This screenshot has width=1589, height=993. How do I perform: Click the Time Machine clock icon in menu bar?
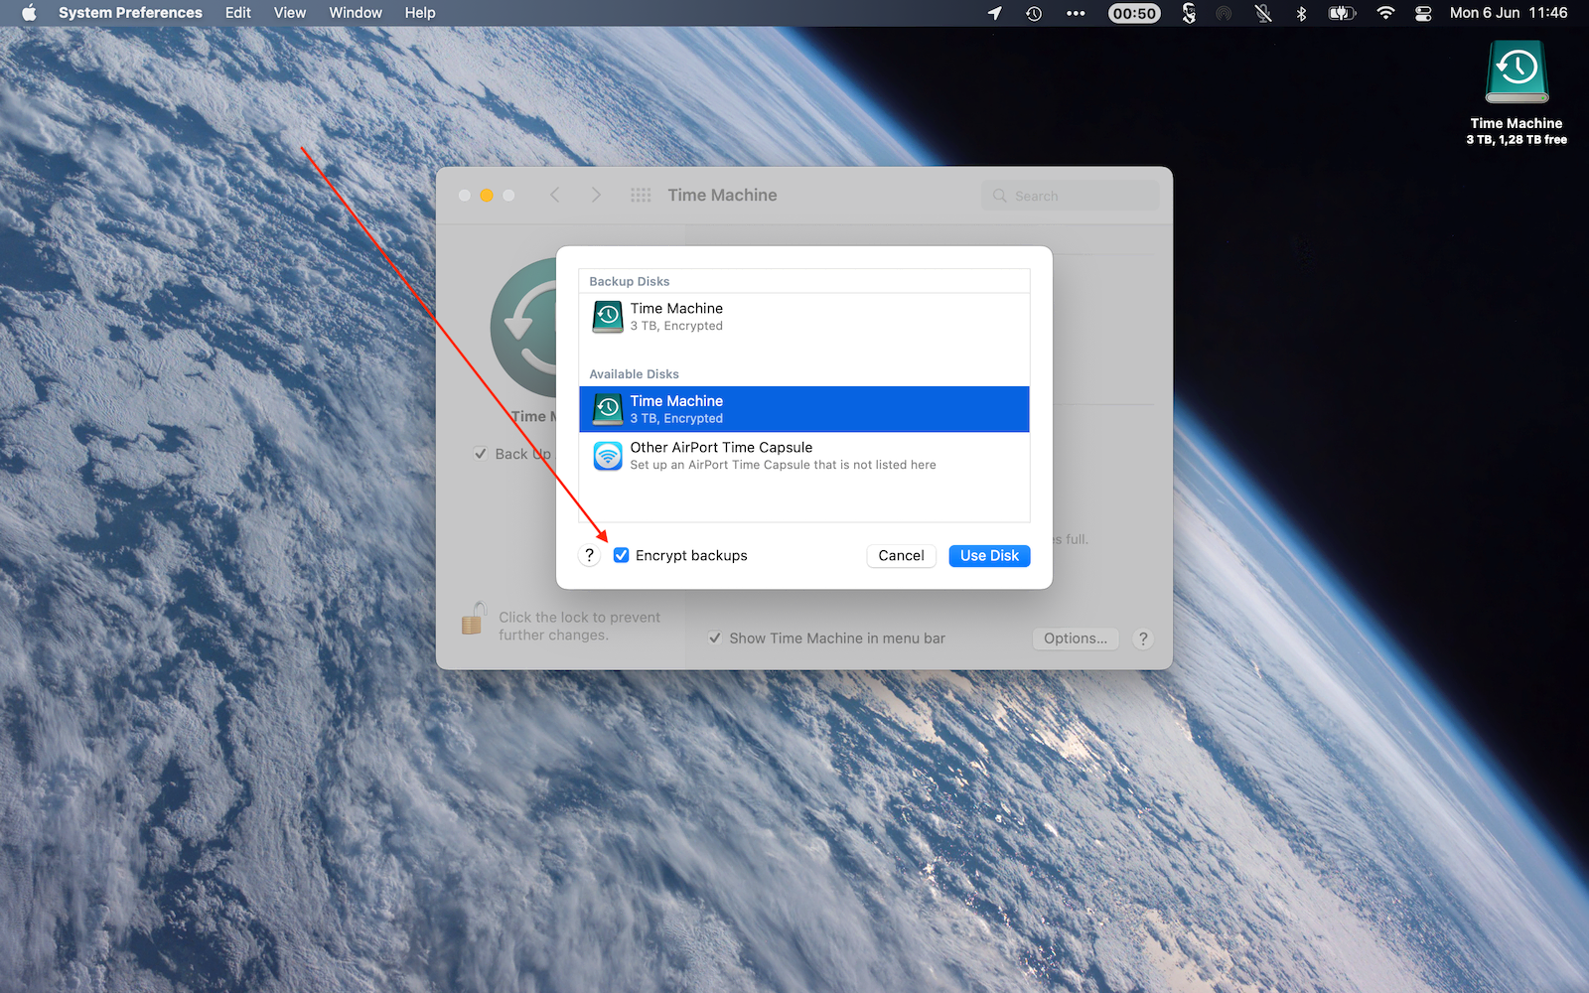1034,13
